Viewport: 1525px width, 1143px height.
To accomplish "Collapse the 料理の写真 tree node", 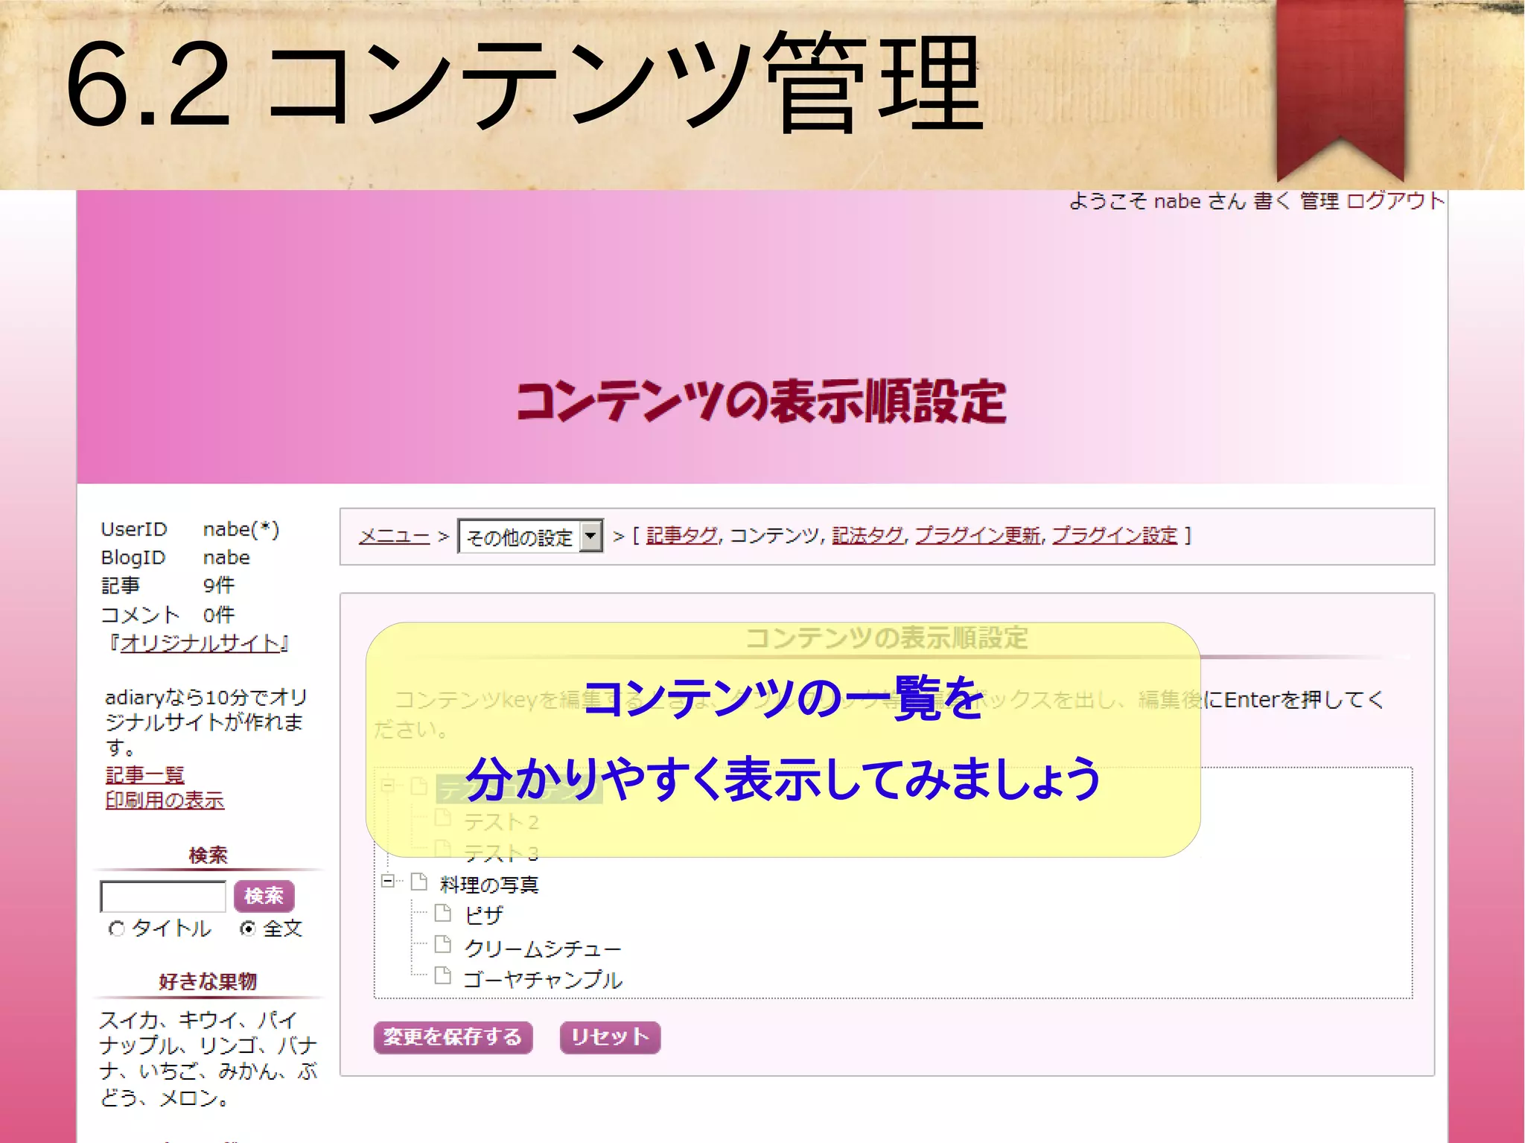I will click(x=387, y=881).
